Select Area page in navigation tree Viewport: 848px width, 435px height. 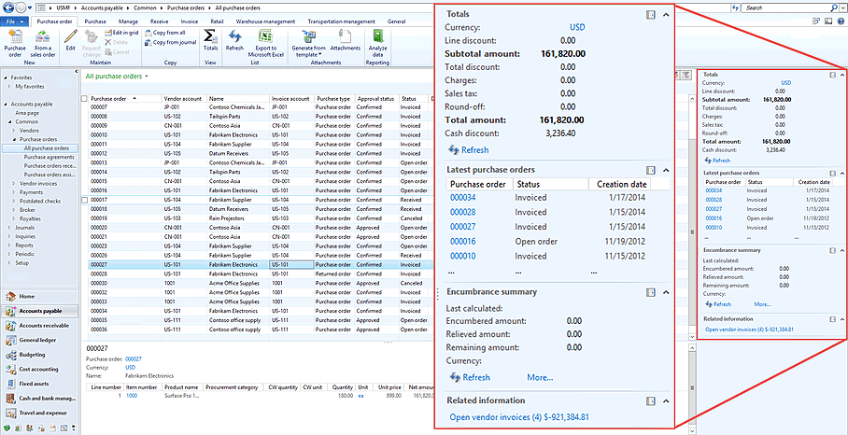coord(27,113)
